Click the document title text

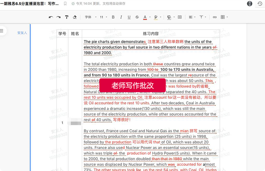tap(29, 3)
